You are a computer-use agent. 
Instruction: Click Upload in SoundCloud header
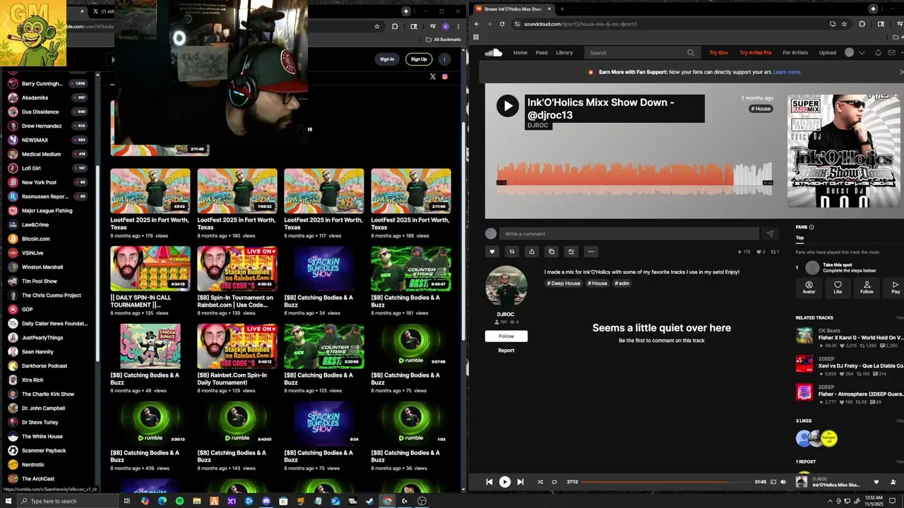(828, 52)
